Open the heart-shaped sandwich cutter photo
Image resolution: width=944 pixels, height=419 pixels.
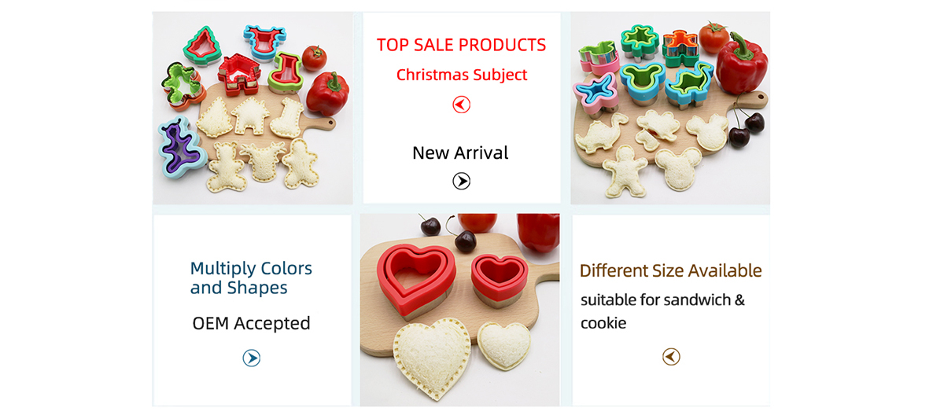460,310
